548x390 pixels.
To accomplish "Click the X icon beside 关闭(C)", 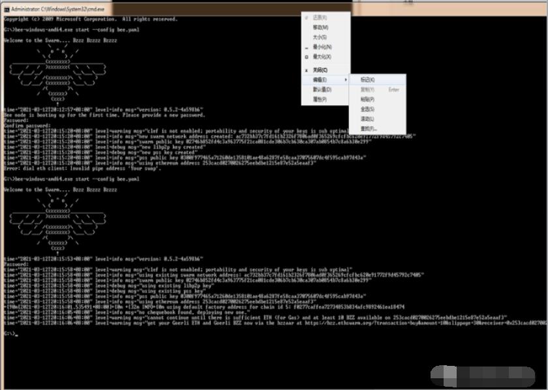I will [x=306, y=70].
